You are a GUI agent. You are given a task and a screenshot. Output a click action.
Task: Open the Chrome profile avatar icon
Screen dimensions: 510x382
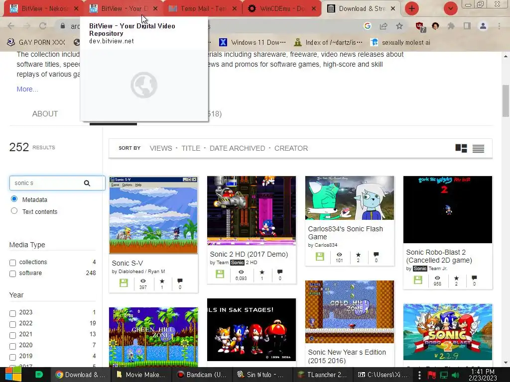(483, 26)
